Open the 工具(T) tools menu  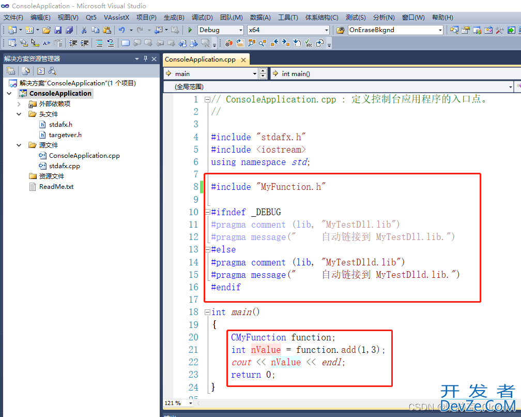click(288, 17)
